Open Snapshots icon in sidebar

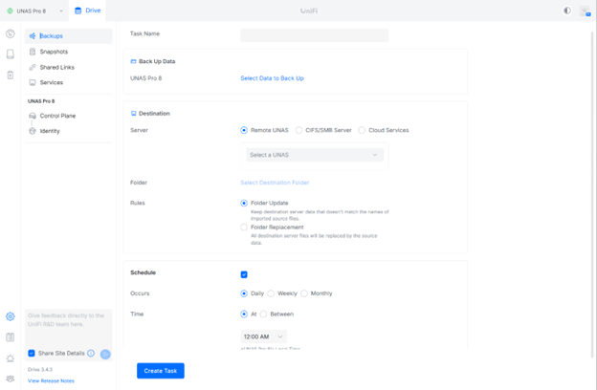(x=33, y=52)
